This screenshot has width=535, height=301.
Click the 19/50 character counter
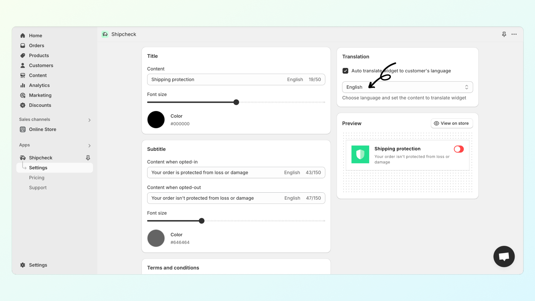pyautogui.click(x=315, y=80)
